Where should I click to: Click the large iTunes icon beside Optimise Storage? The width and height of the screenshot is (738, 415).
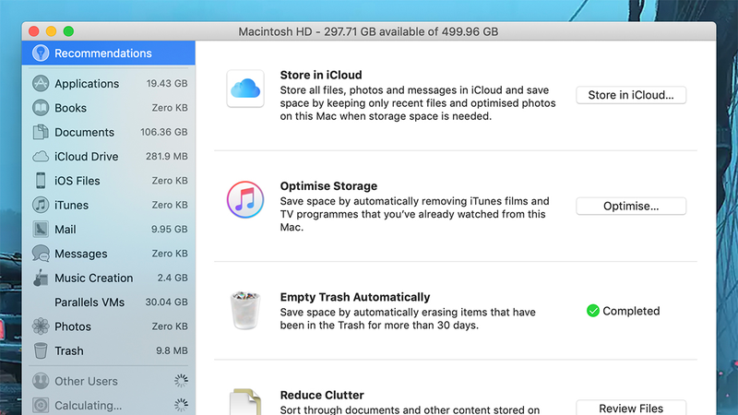(245, 199)
